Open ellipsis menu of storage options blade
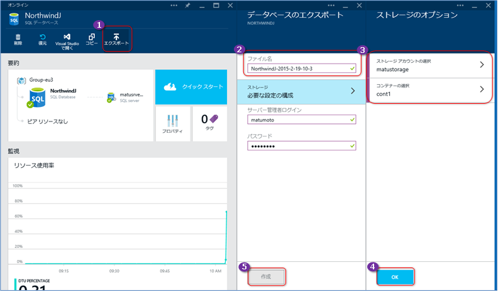Viewport: 503px width, 292px height. point(460,6)
